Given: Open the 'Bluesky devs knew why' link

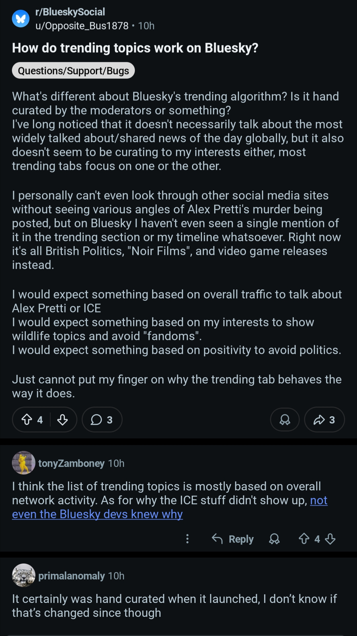Looking at the screenshot, I should pos(98,514).
